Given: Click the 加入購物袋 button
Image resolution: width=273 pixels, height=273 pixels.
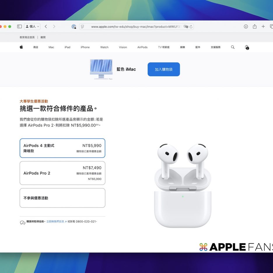Looking at the screenshot, I should click(164, 69).
